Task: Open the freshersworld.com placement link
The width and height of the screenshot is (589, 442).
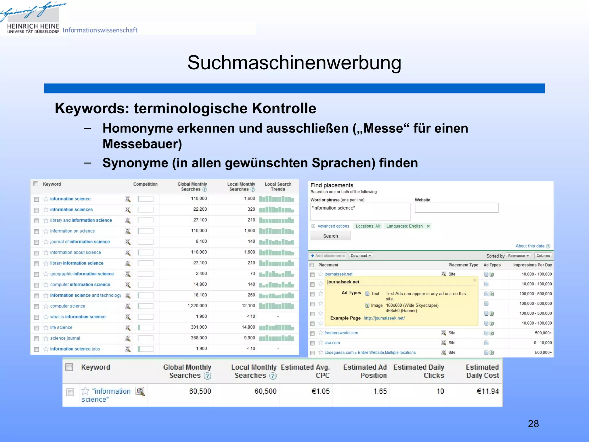Action: (341, 333)
